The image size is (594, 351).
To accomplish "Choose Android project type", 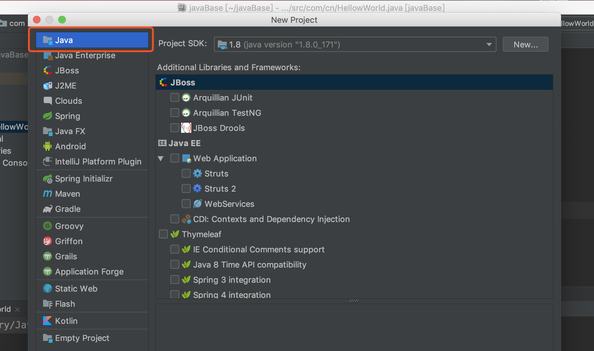I will click(92, 146).
